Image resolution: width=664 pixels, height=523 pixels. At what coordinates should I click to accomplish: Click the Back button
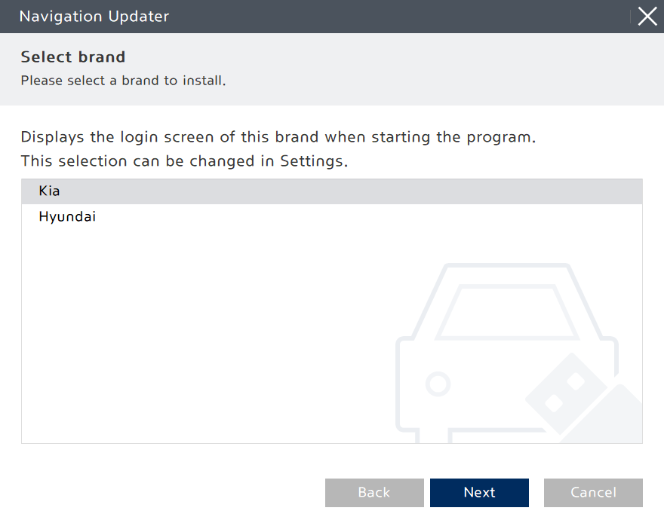(374, 492)
